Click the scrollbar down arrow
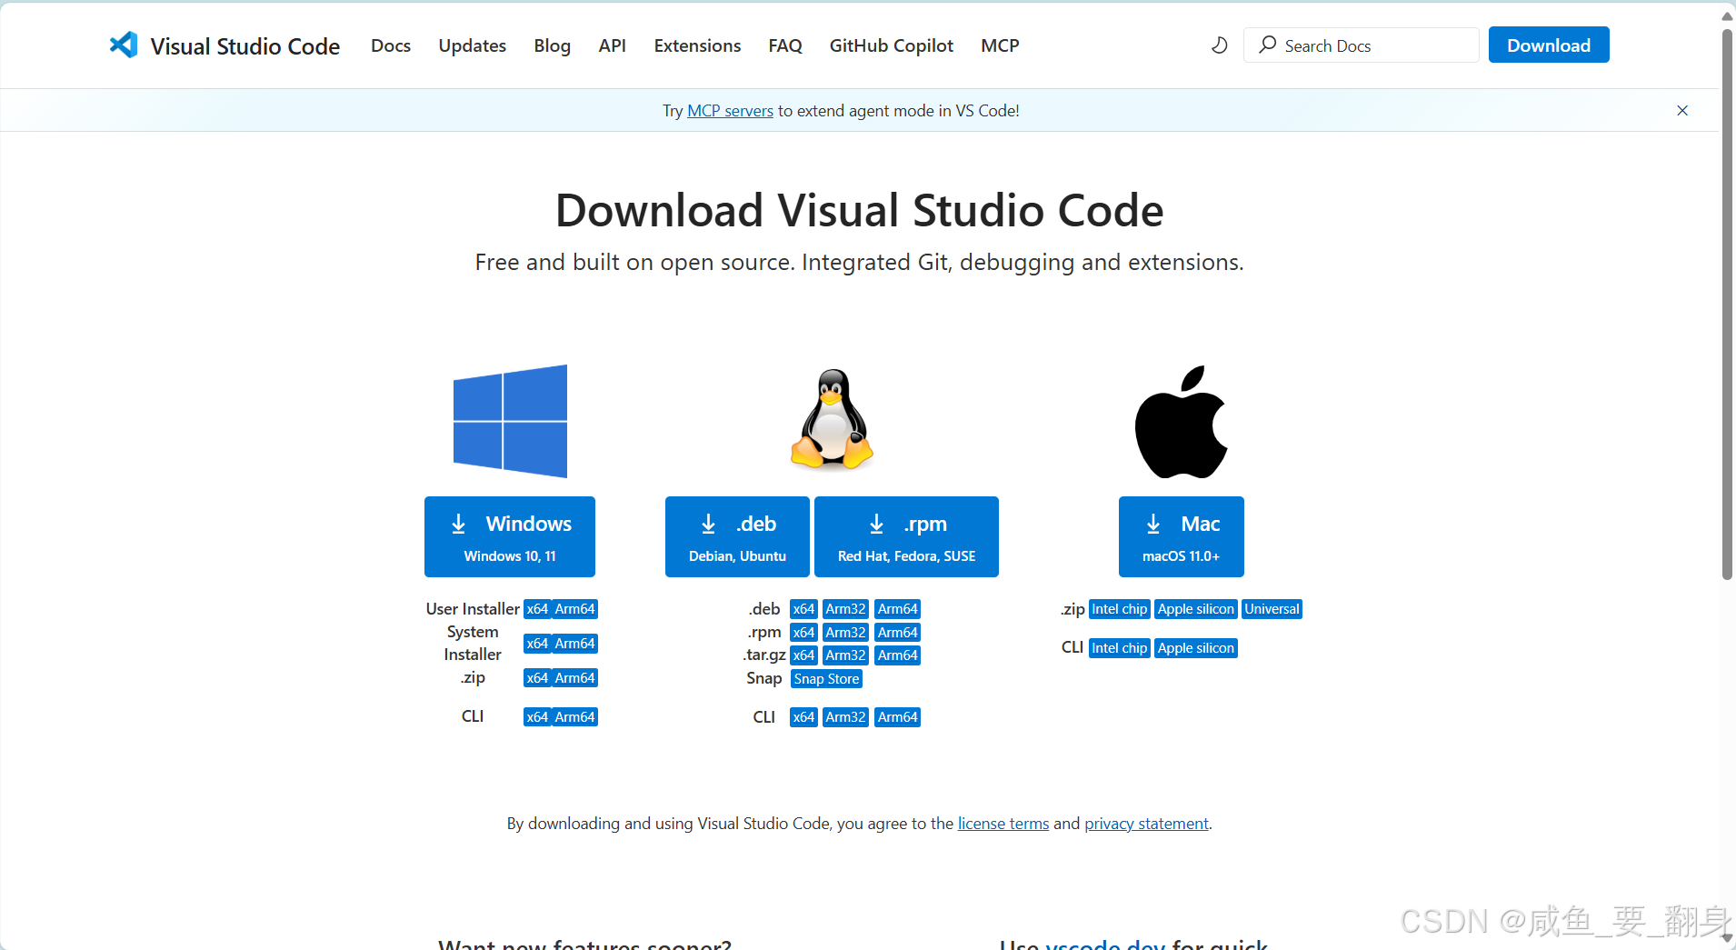This screenshot has height=950, width=1736. (1727, 939)
